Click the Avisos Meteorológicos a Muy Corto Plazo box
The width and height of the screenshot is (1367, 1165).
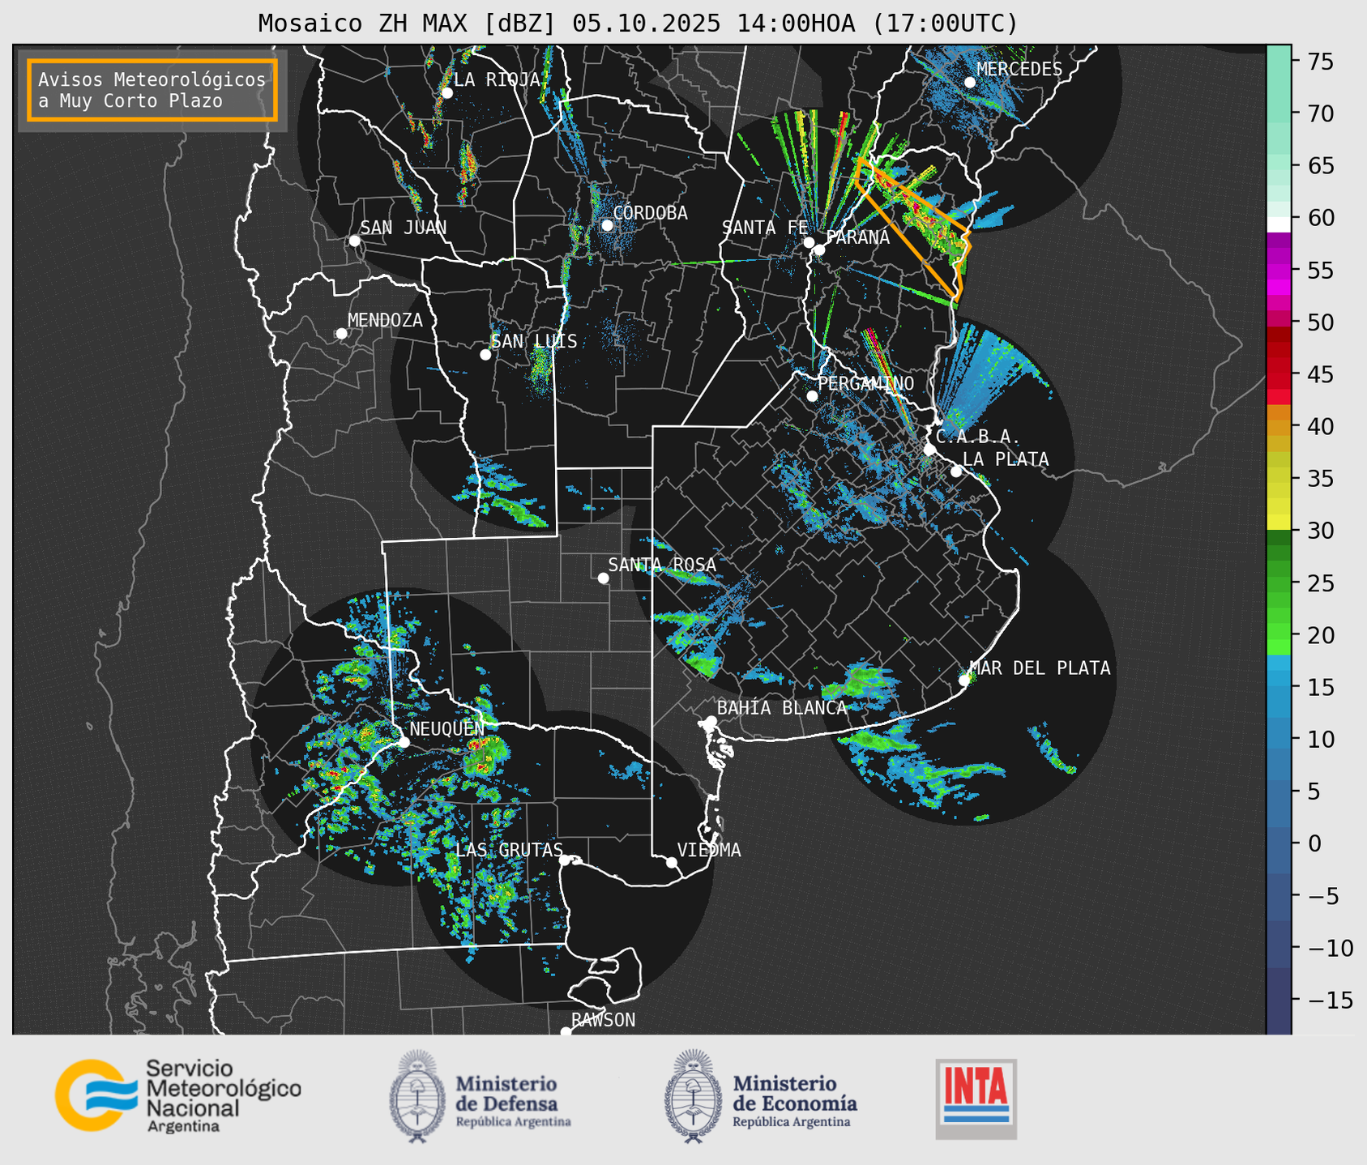(x=152, y=89)
